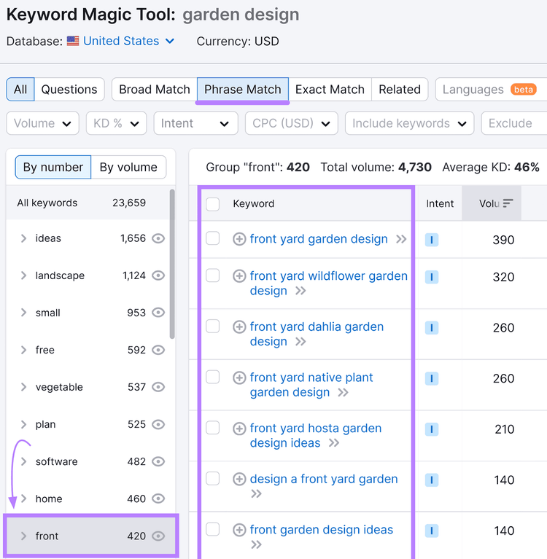Image resolution: width=547 pixels, height=559 pixels.
Task: Toggle eye icon for the 'landscape' group
Action: coord(158,275)
